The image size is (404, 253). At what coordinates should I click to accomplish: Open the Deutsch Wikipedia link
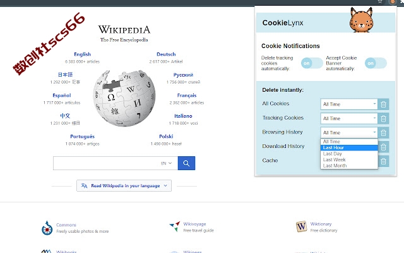tap(166, 54)
